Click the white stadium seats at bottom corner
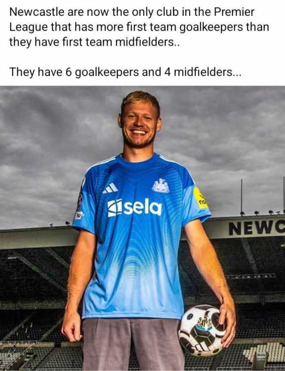 pos(265,352)
